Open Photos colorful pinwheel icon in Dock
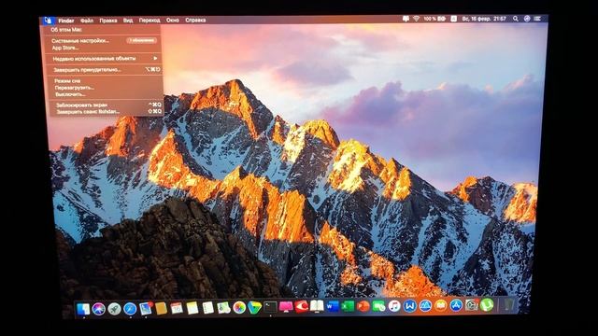Viewport: 598px width, 336px height. pyautogui.click(x=239, y=308)
